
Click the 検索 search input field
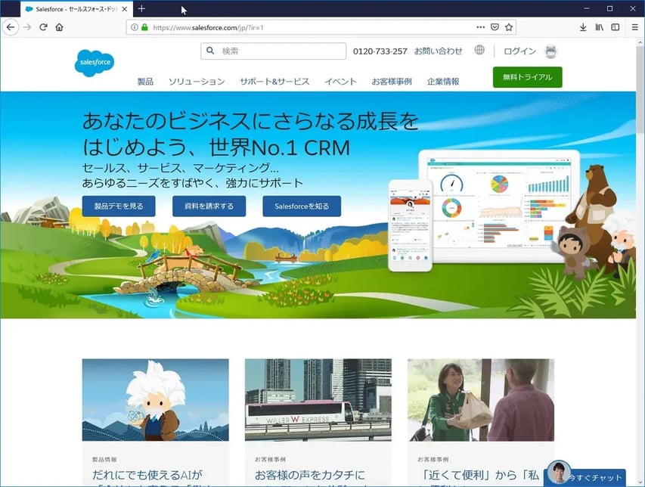point(273,51)
